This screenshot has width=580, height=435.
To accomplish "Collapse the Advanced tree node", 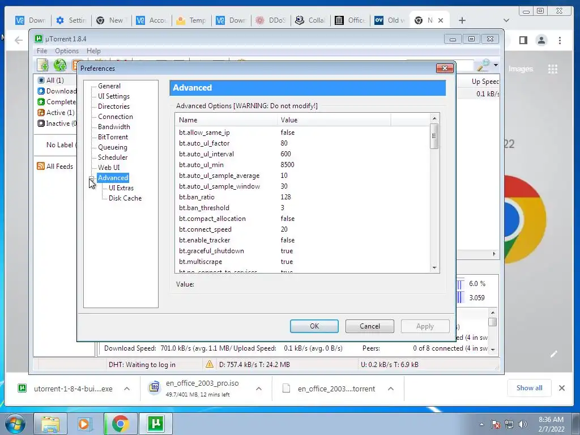I will click(x=91, y=178).
